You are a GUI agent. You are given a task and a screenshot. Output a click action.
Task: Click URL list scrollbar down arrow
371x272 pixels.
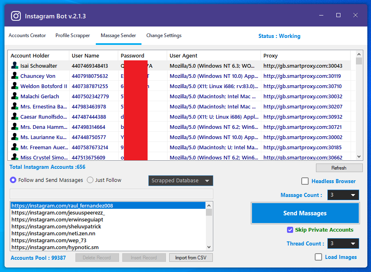[x=209, y=247]
